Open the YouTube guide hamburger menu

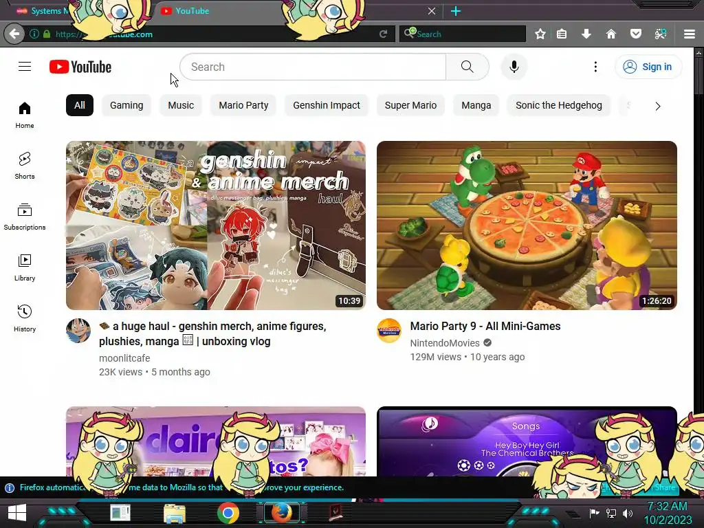25,67
